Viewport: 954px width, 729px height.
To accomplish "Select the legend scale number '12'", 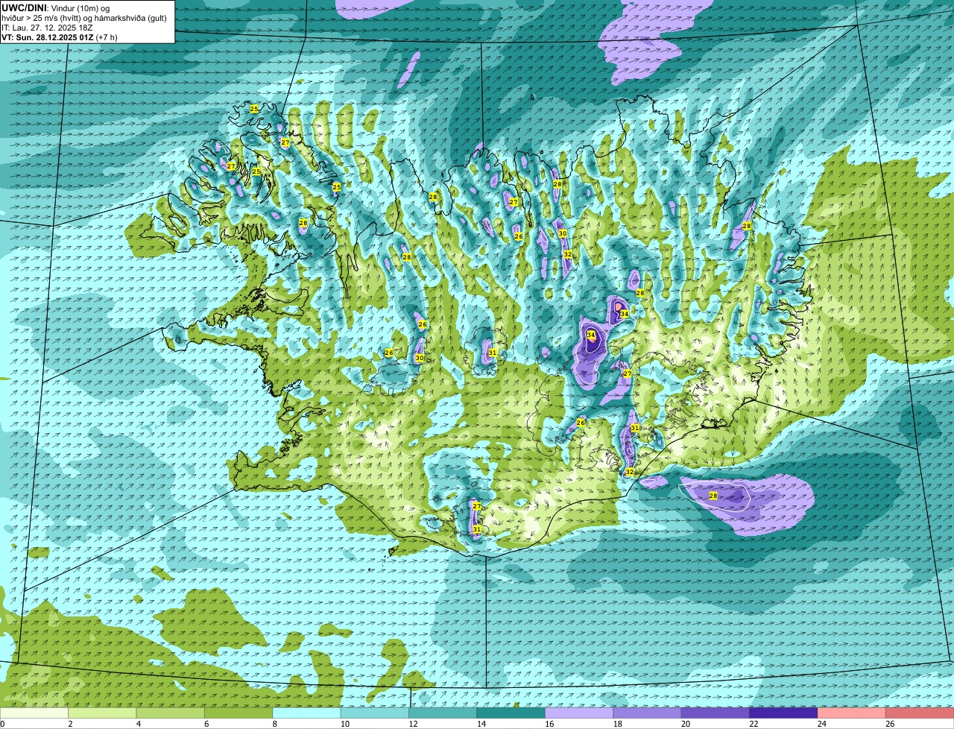I will (412, 724).
